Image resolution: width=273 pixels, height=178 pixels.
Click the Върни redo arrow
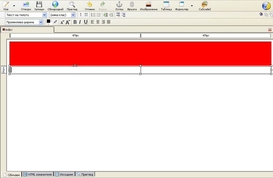point(103,6)
